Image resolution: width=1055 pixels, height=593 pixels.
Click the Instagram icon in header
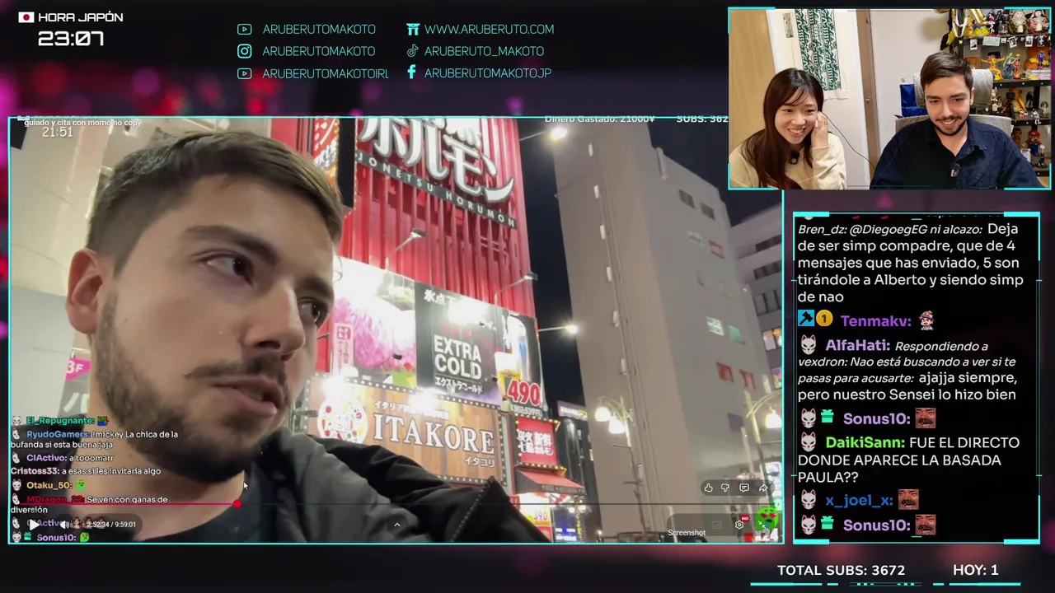244,51
